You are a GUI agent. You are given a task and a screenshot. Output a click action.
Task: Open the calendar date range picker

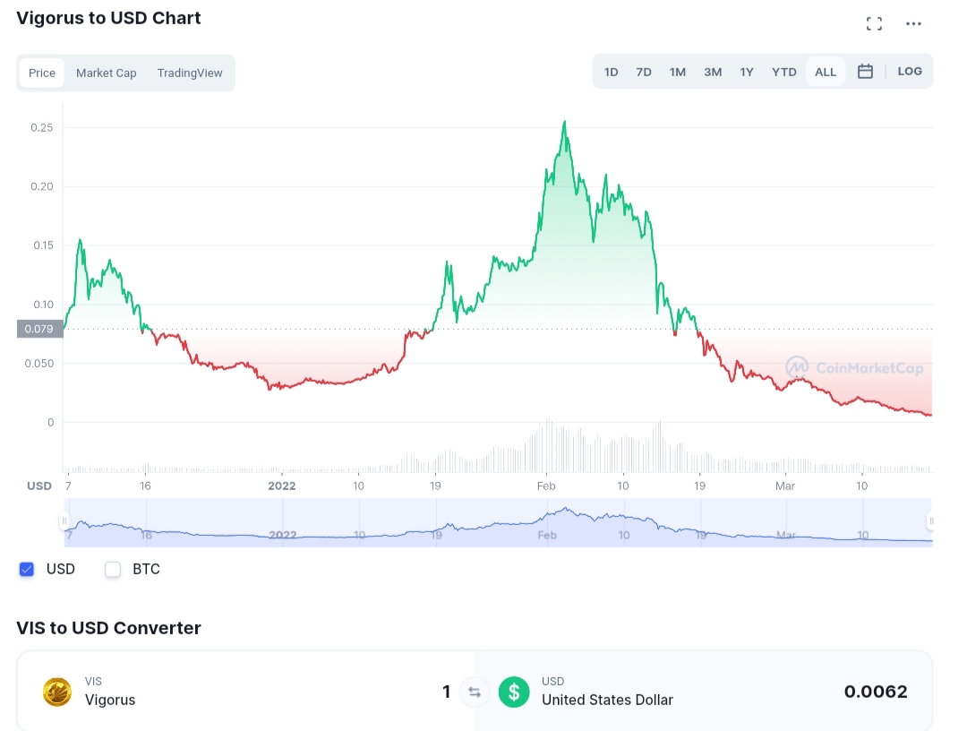coord(865,72)
